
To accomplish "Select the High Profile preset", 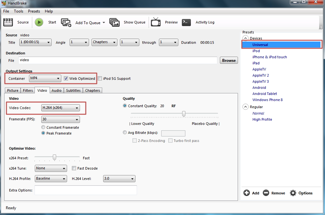I will point(262,119).
